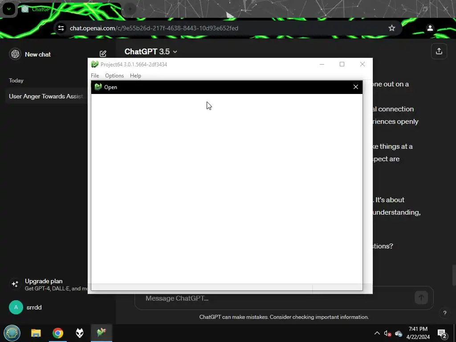Click the browser address bar URL
Viewport: 456px width, 342px height.
pyautogui.click(x=154, y=28)
